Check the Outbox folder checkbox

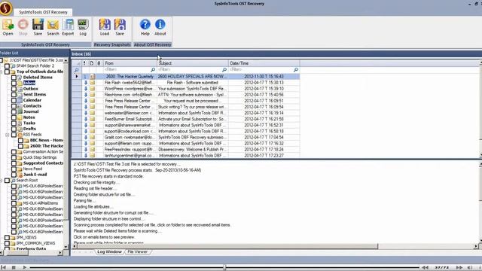tap(14, 89)
